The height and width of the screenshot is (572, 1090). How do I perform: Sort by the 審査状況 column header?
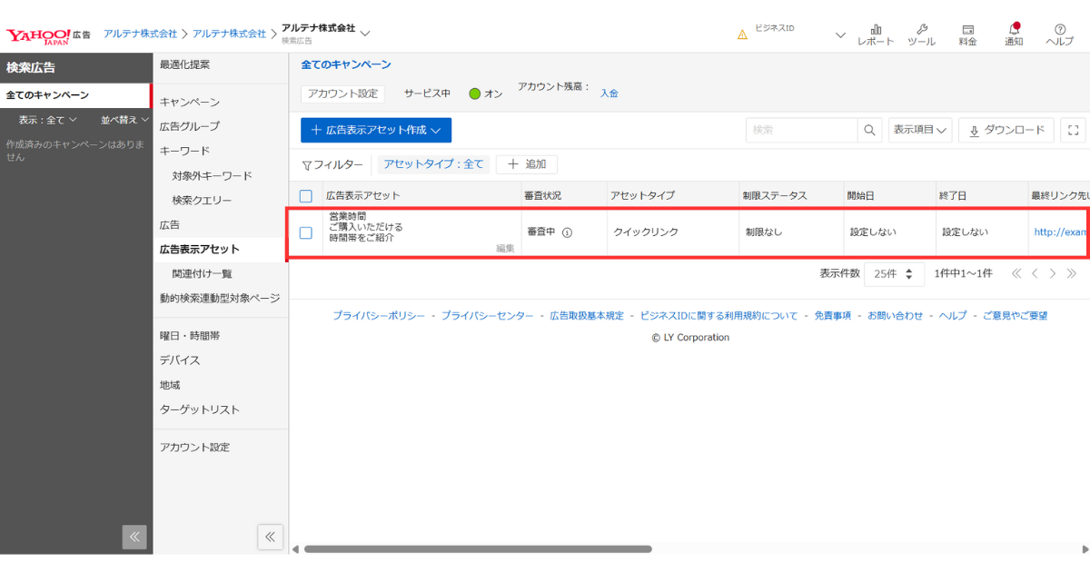coord(542,195)
